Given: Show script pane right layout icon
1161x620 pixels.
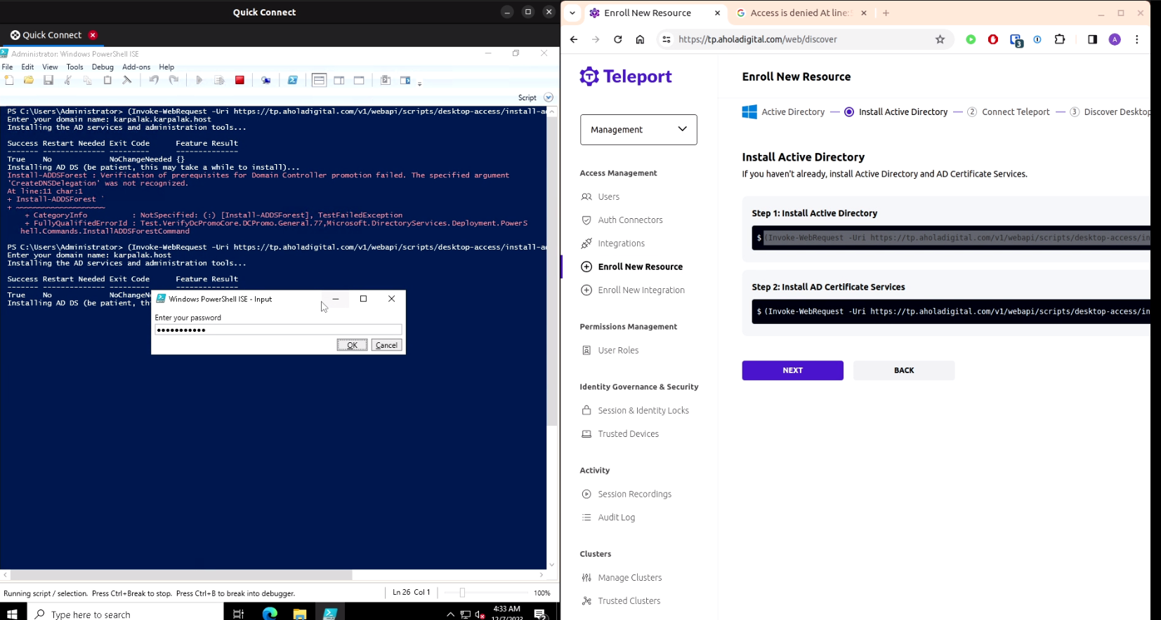Looking at the screenshot, I should pyautogui.click(x=339, y=80).
